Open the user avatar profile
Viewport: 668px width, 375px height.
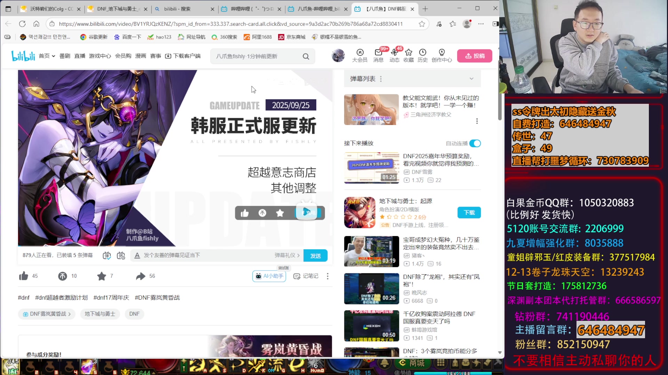338,56
